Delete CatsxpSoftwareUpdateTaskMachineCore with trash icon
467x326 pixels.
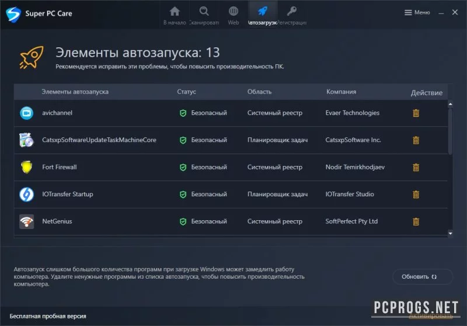(416, 140)
